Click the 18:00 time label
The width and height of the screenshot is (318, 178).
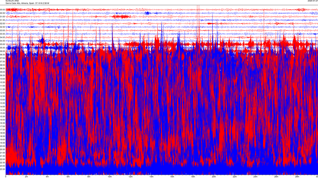tap(3, 133)
